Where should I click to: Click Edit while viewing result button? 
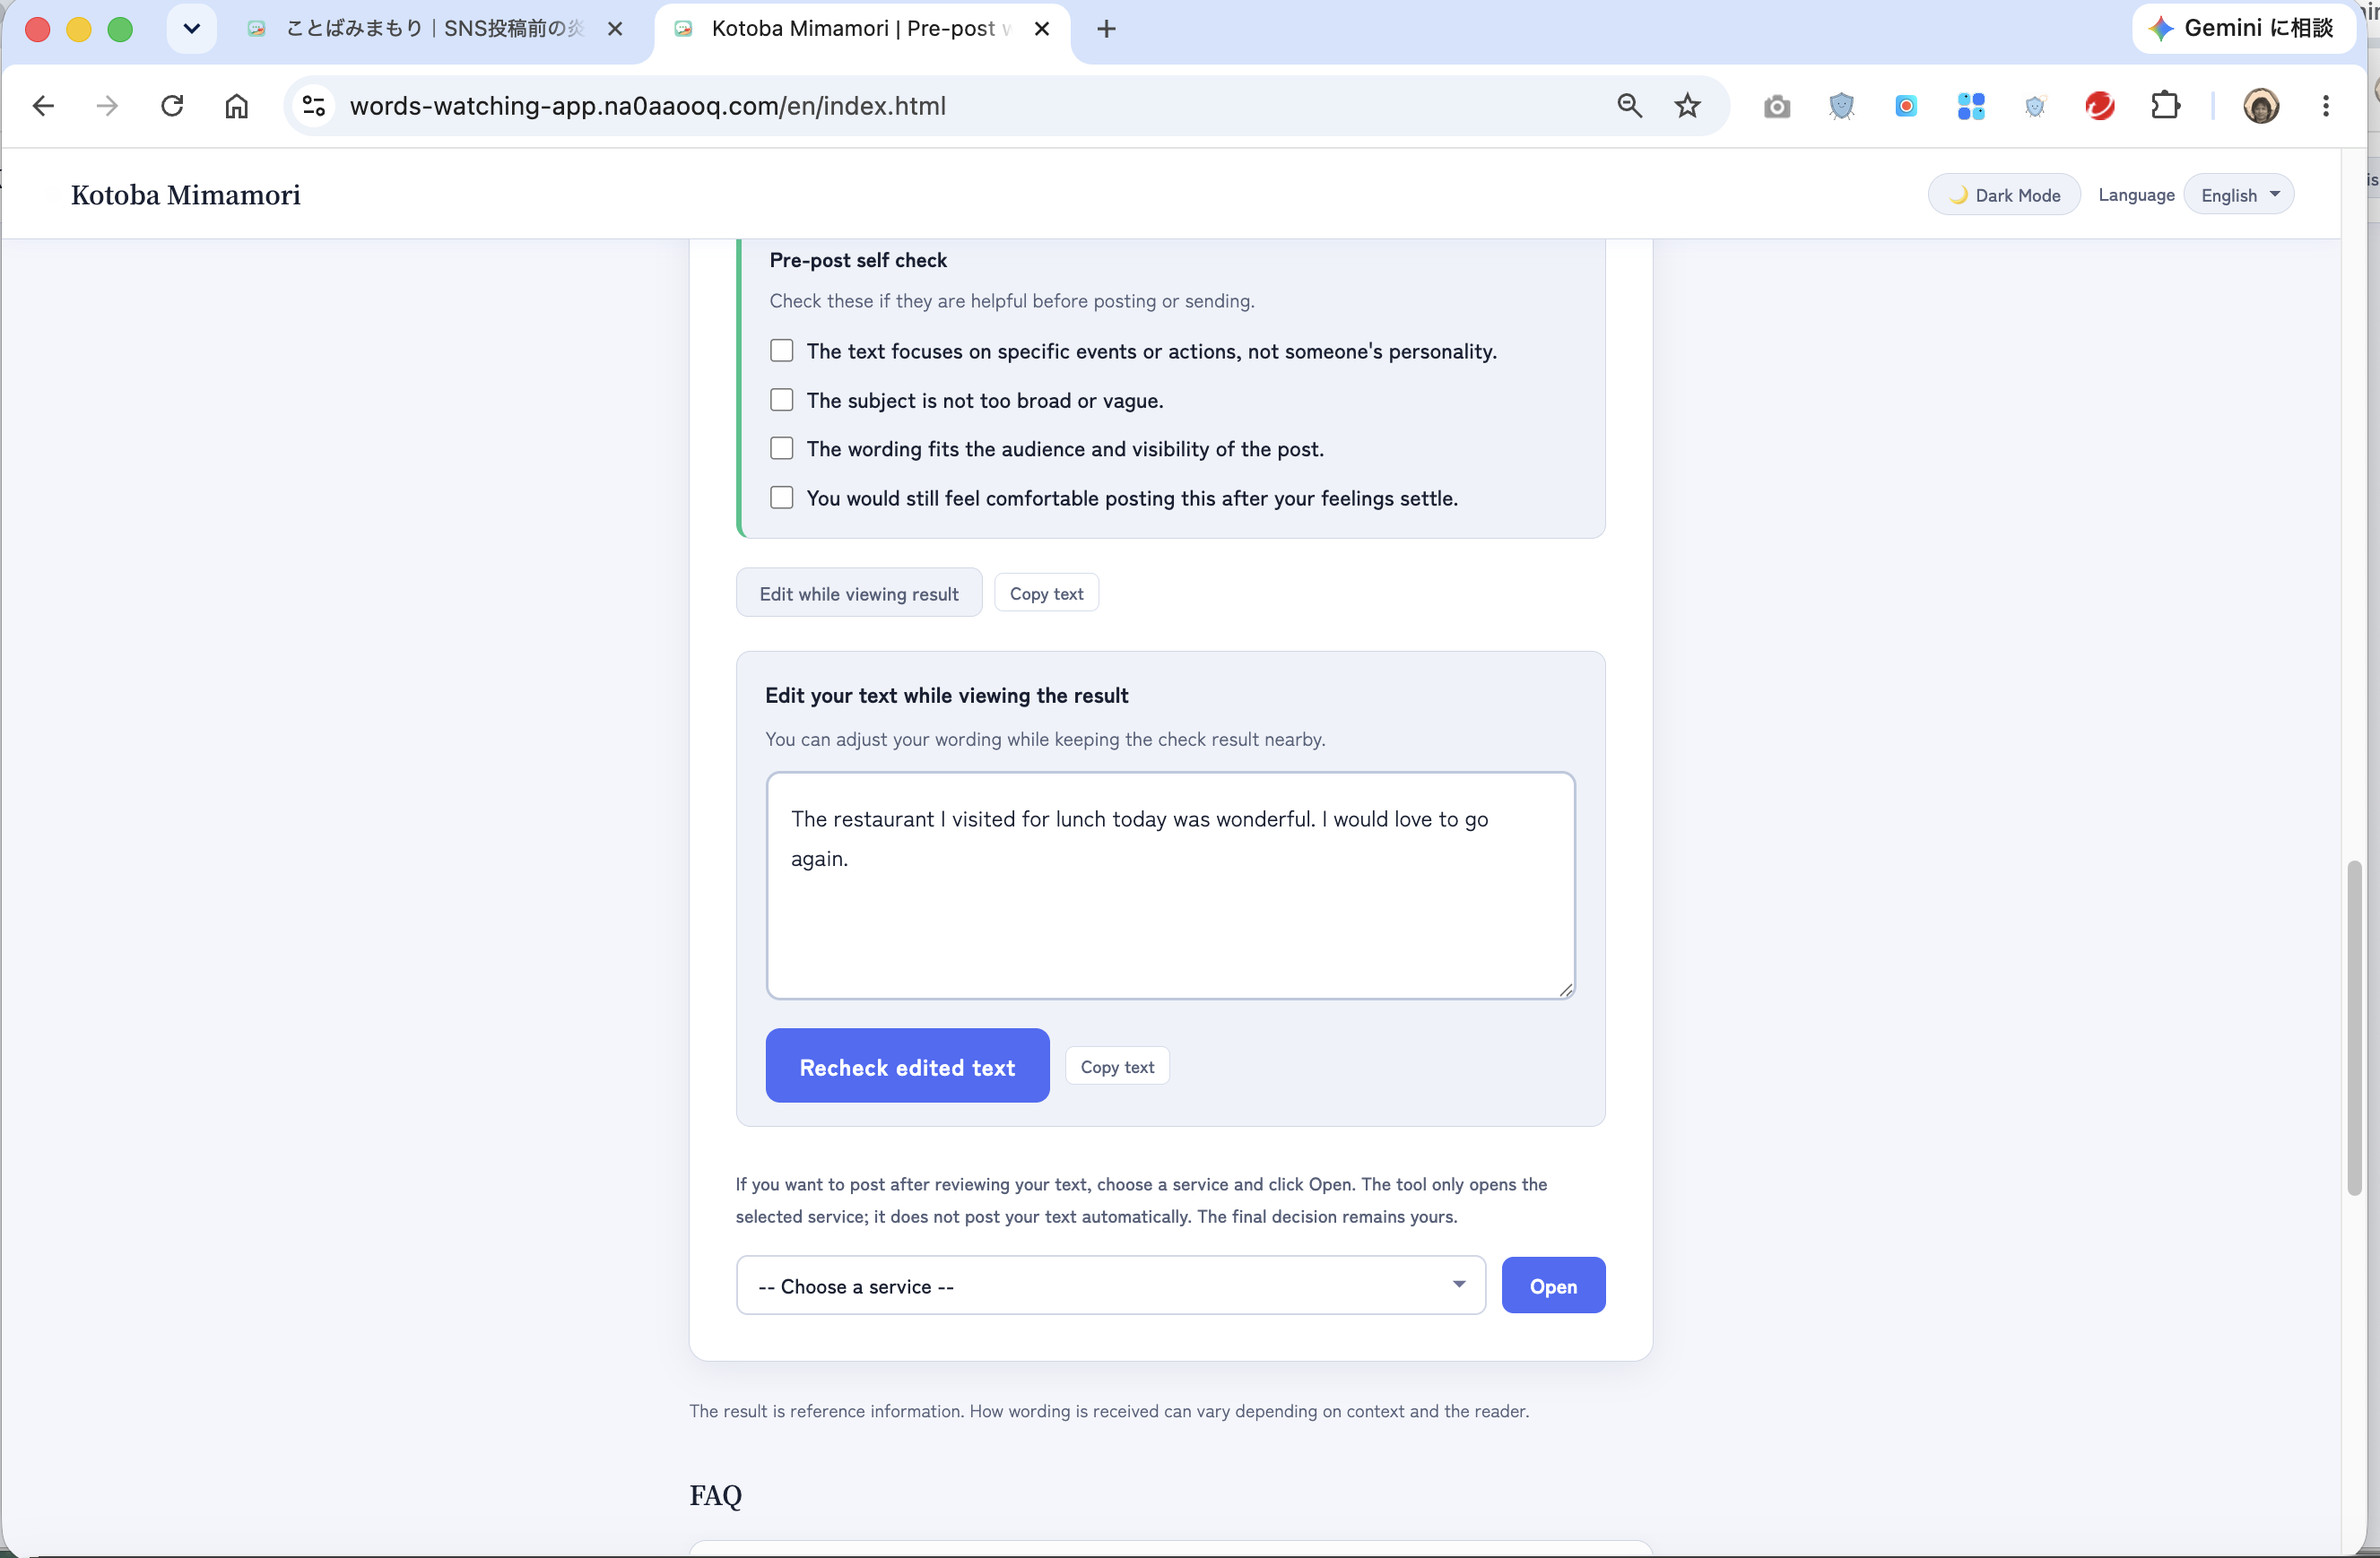(859, 593)
